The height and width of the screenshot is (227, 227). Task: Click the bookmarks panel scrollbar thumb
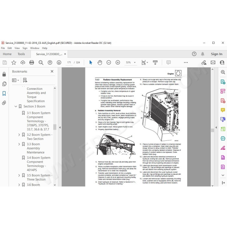[x=55, y=127]
